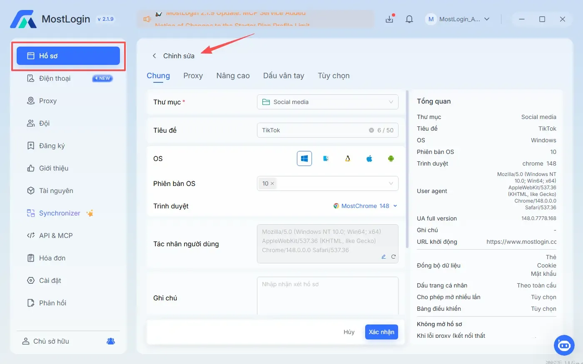Click the URL https://www.mostlogin.cc in Tổng quan
Screen dimensions: 583x364
coord(521,242)
